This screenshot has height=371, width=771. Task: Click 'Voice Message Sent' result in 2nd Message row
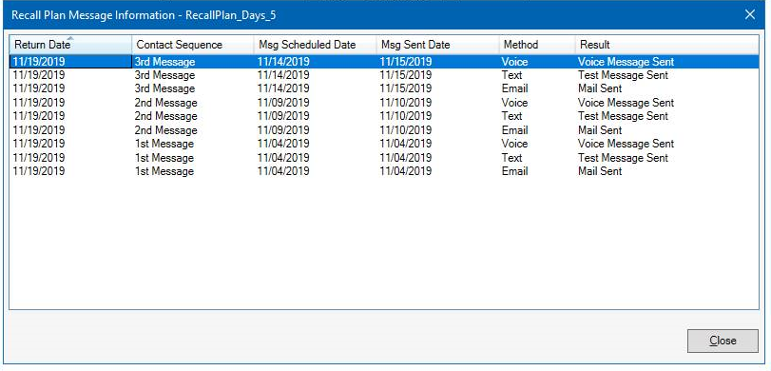(x=626, y=103)
